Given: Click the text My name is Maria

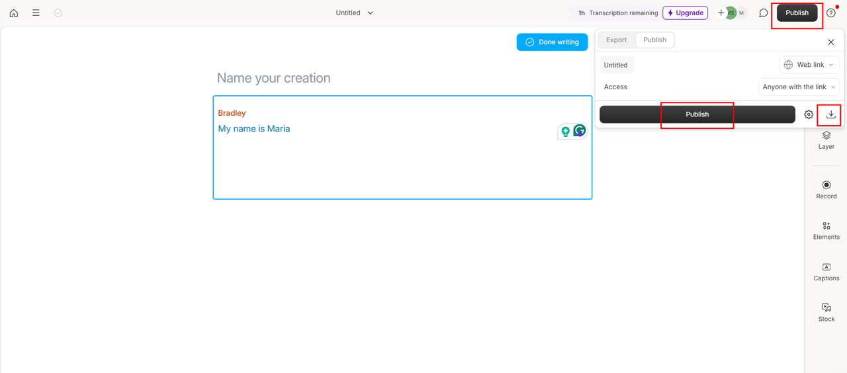Looking at the screenshot, I should 254,128.
